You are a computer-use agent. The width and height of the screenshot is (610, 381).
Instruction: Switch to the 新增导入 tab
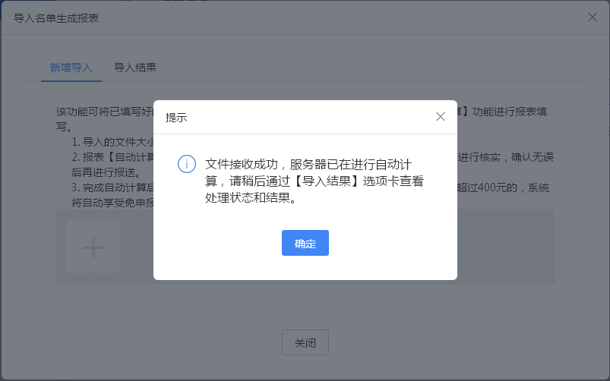pyautogui.click(x=71, y=67)
